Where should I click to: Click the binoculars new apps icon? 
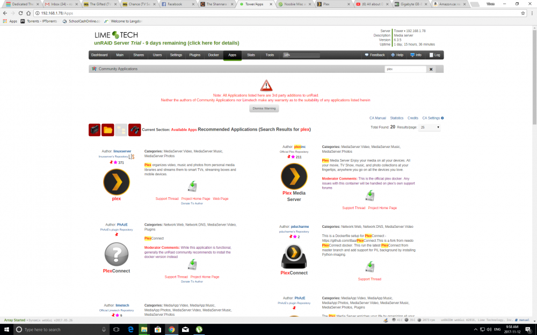click(135, 130)
